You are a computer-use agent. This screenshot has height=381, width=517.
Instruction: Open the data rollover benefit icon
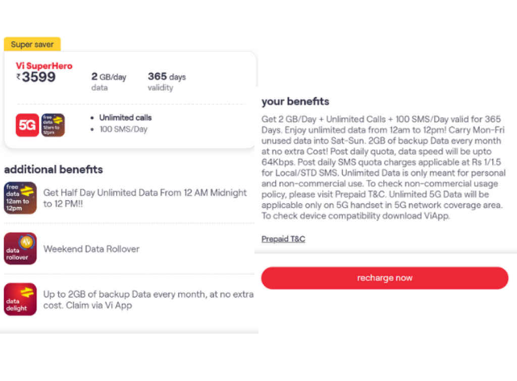(x=20, y=248)
